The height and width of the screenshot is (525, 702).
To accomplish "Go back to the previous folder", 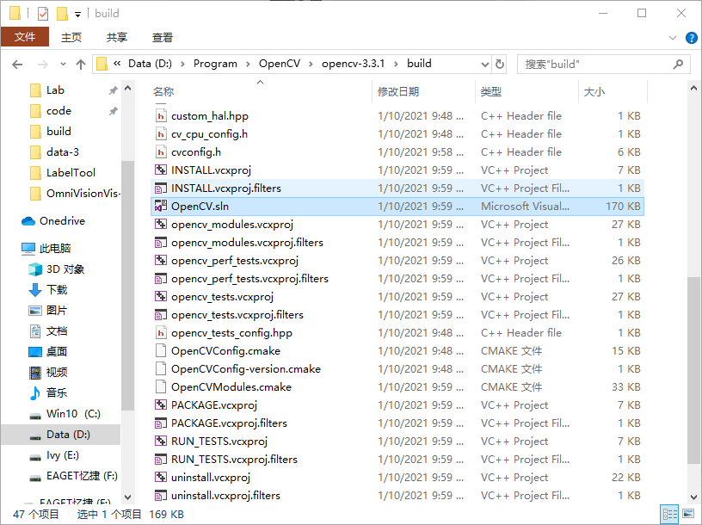I will 17,65.
